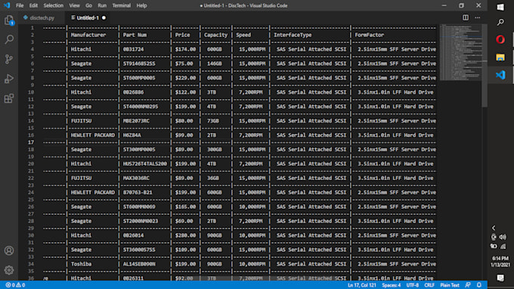The width and height of the screenshot is (514, 289).
Task: Select language mode Plain Text
Action: [x=450, y=285]
